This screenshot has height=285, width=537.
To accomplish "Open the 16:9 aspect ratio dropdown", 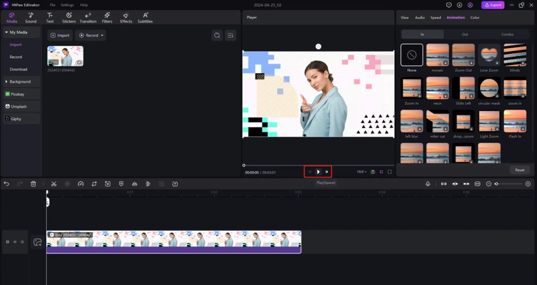I will pos(361,172).
